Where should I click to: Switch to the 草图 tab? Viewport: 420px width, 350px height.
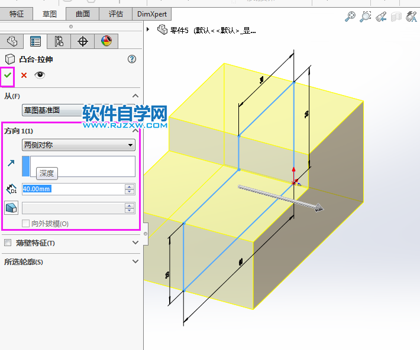[50, 14]
